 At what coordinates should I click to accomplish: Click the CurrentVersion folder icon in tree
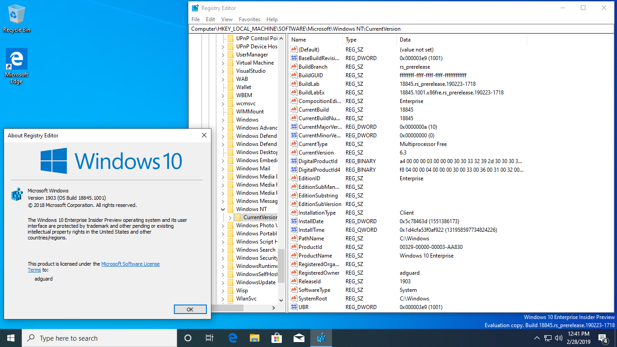[238, 217]
